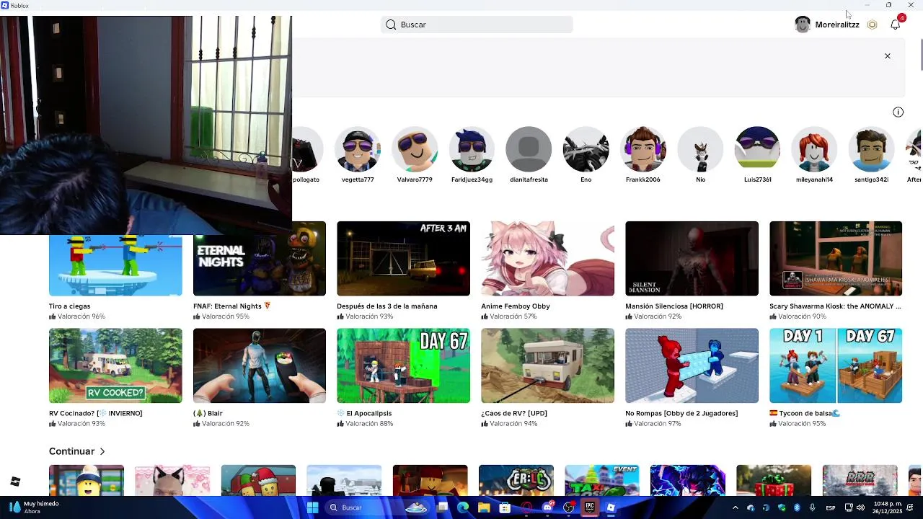Click the taskbar network icon

848,507
